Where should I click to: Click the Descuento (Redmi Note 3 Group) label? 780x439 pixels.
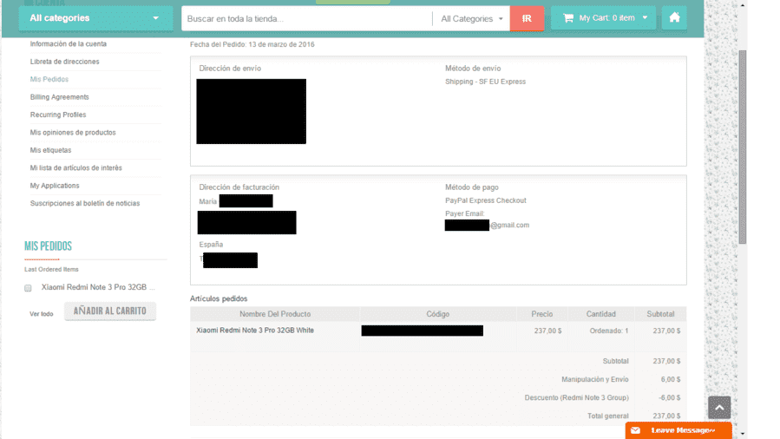coord(577,397)
